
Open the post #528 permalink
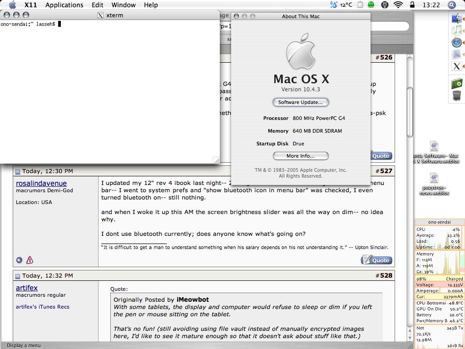[x=386, y=275]
